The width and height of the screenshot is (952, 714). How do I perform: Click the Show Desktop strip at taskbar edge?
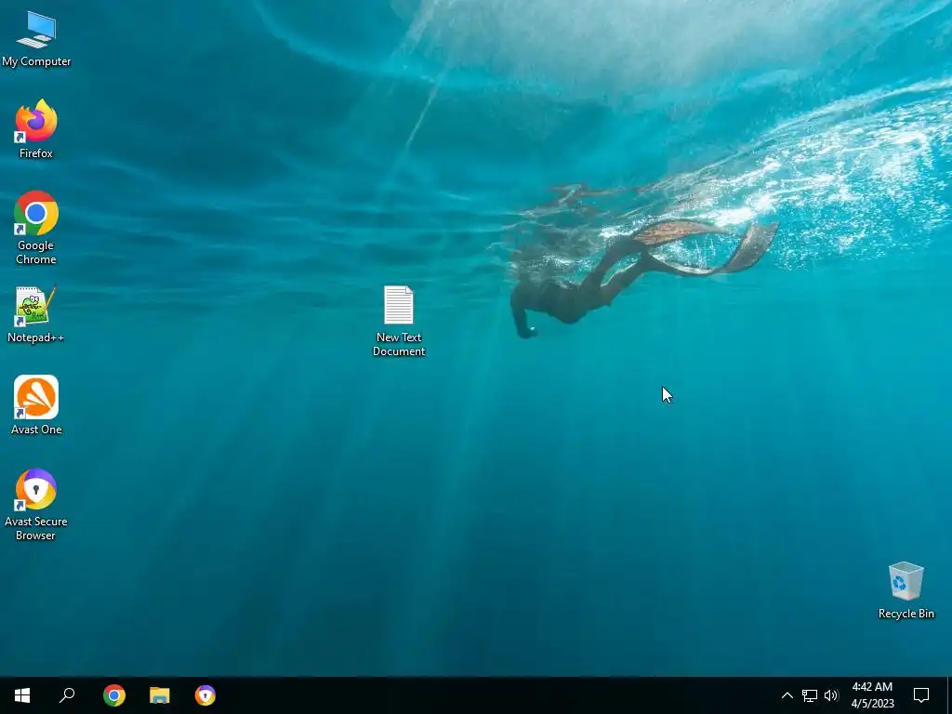(x=949, y=695)
